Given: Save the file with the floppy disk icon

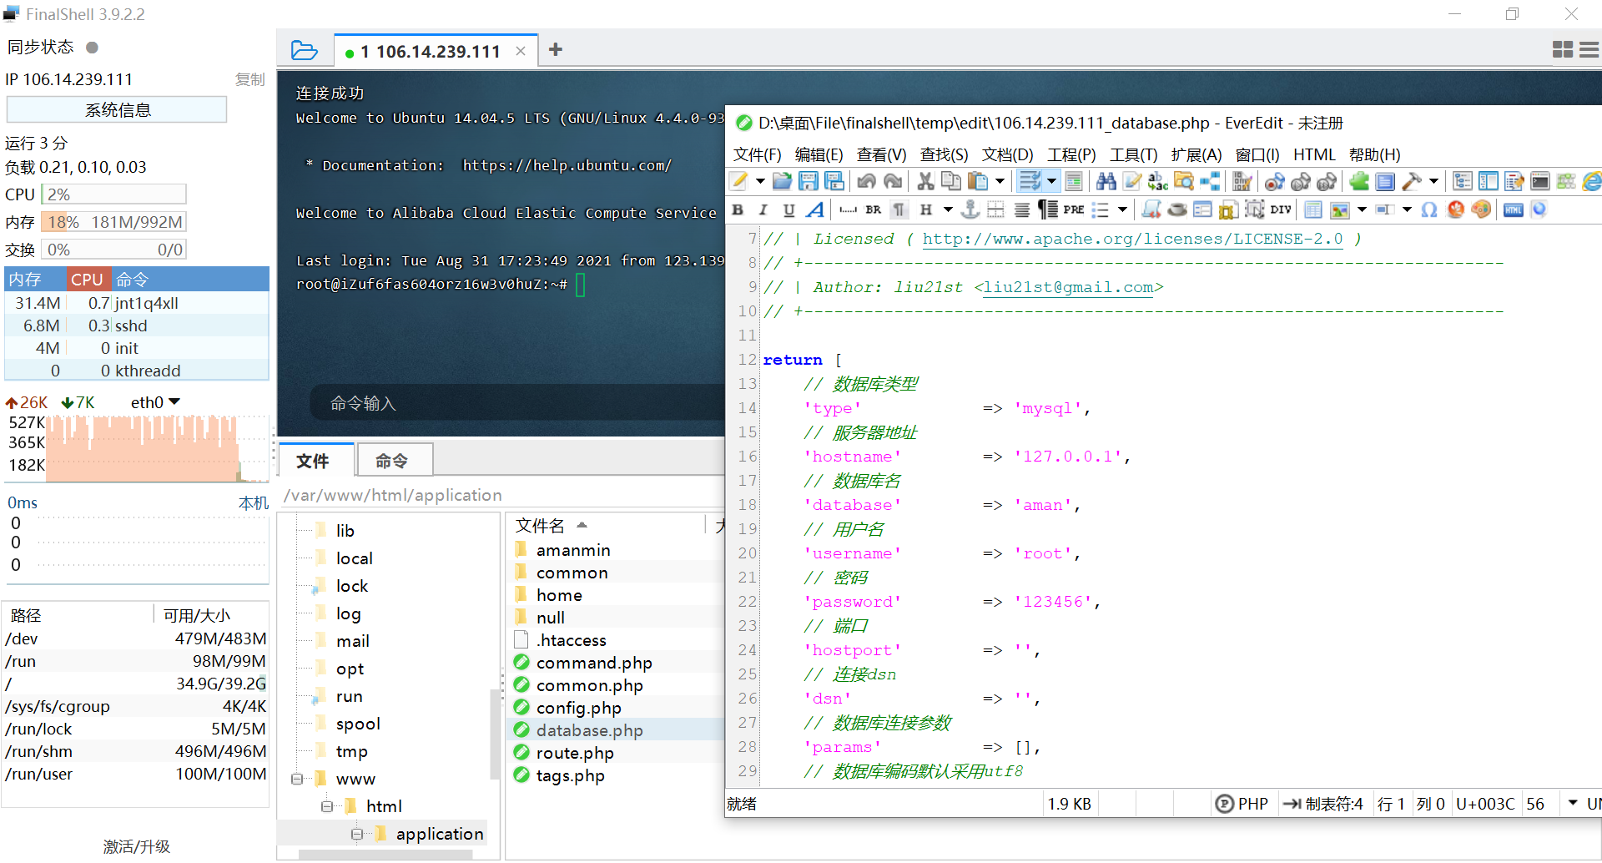Looking at the screenshot, I should point(808,181).
